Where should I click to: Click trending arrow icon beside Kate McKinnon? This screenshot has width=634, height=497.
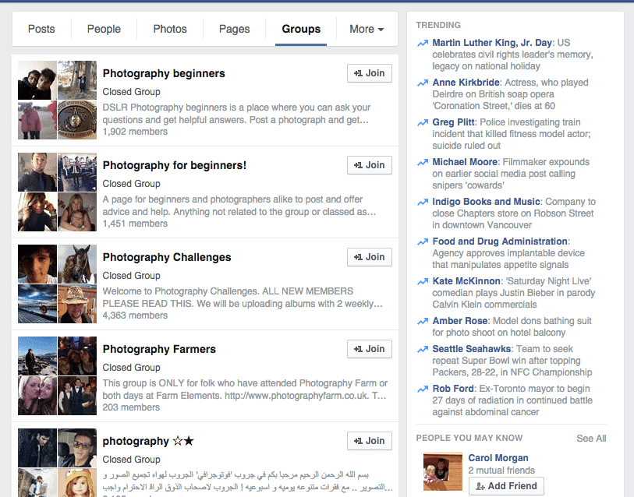click(423, 281)
